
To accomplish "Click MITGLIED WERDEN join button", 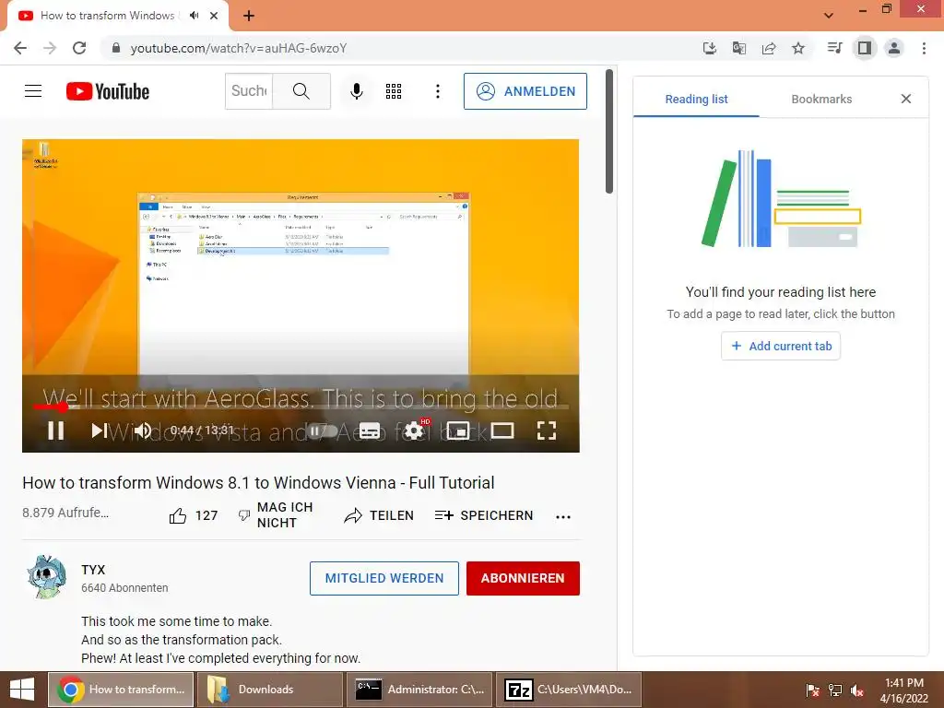I will pos(384,578).
